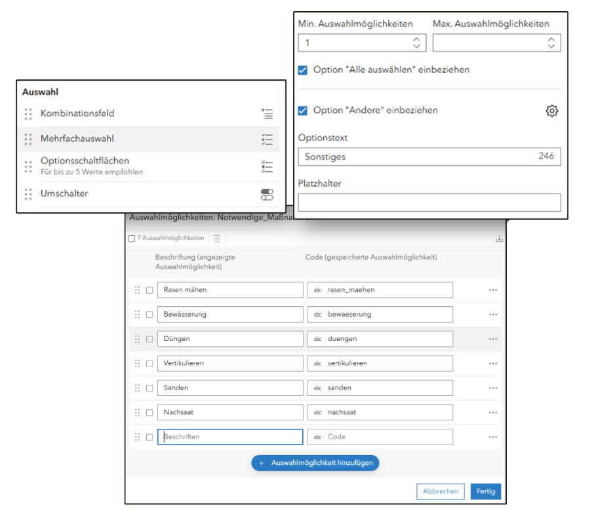Click drag handle of Sanden row
This screenshot has height=516, width=594.
(x=137, y=388)
